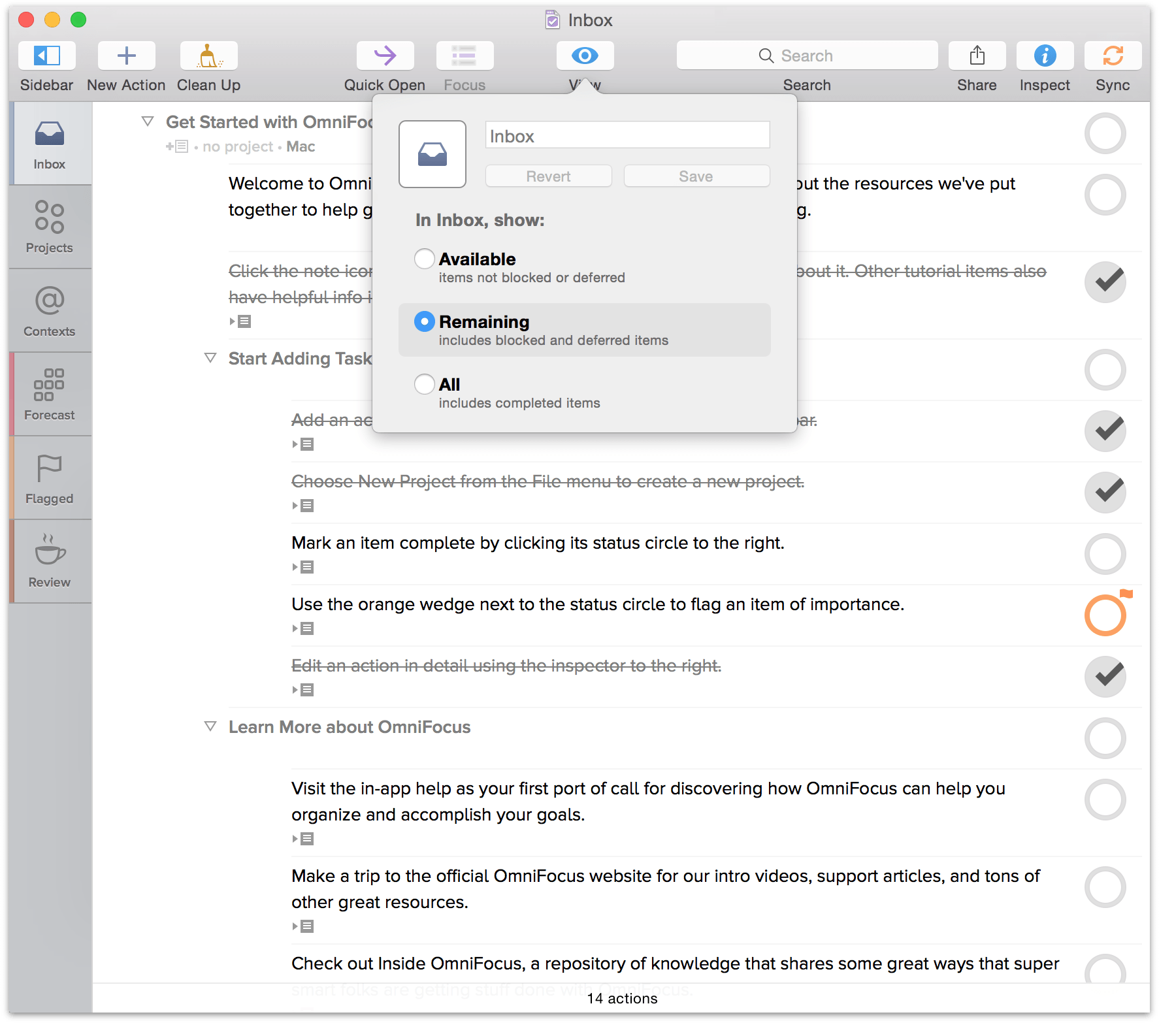This screenshot has width=1159, height=1023.
Task: Click inside the Search field
Action: click(x=806, y=56)
